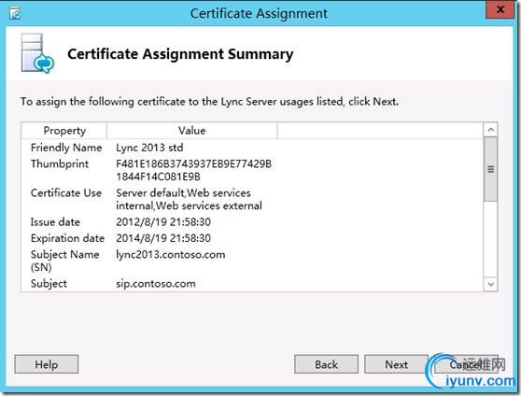Image resolution: width=521 pixels, height=396 pixels.
Task: Click thumbprint continuation 1844F14C081E9B
Action: click(x=158, y=177)
